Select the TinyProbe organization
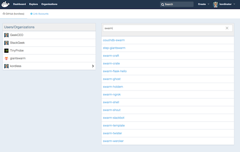This screenshot has width=240, height=152. pyautogui.click(x=49, y=51)
